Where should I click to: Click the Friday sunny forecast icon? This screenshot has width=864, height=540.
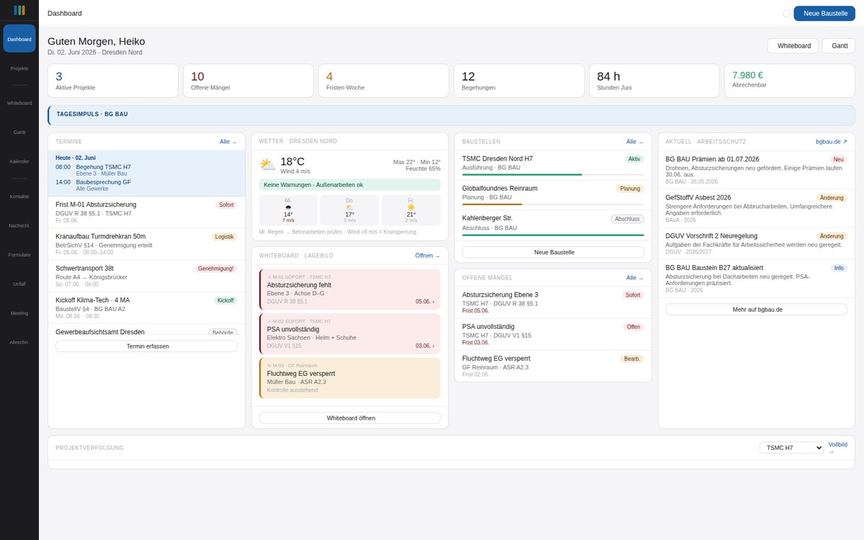point(411,207)
